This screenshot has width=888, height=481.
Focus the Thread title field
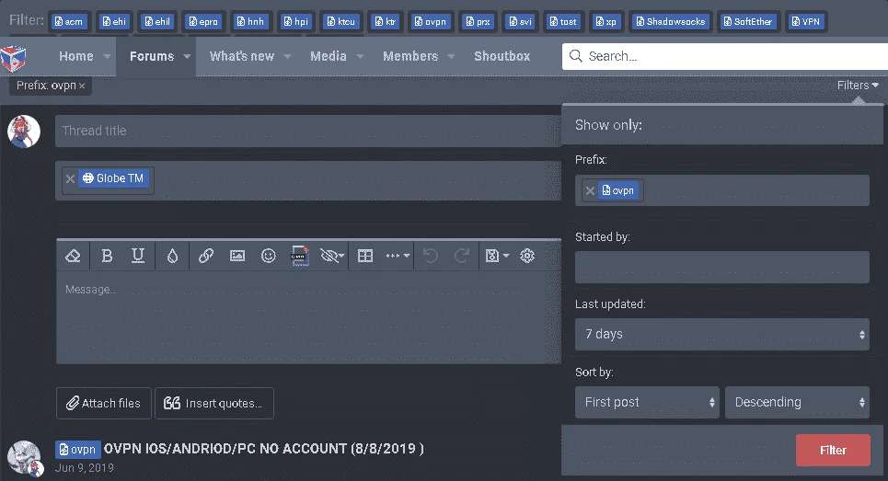click(x=308, y=132)
